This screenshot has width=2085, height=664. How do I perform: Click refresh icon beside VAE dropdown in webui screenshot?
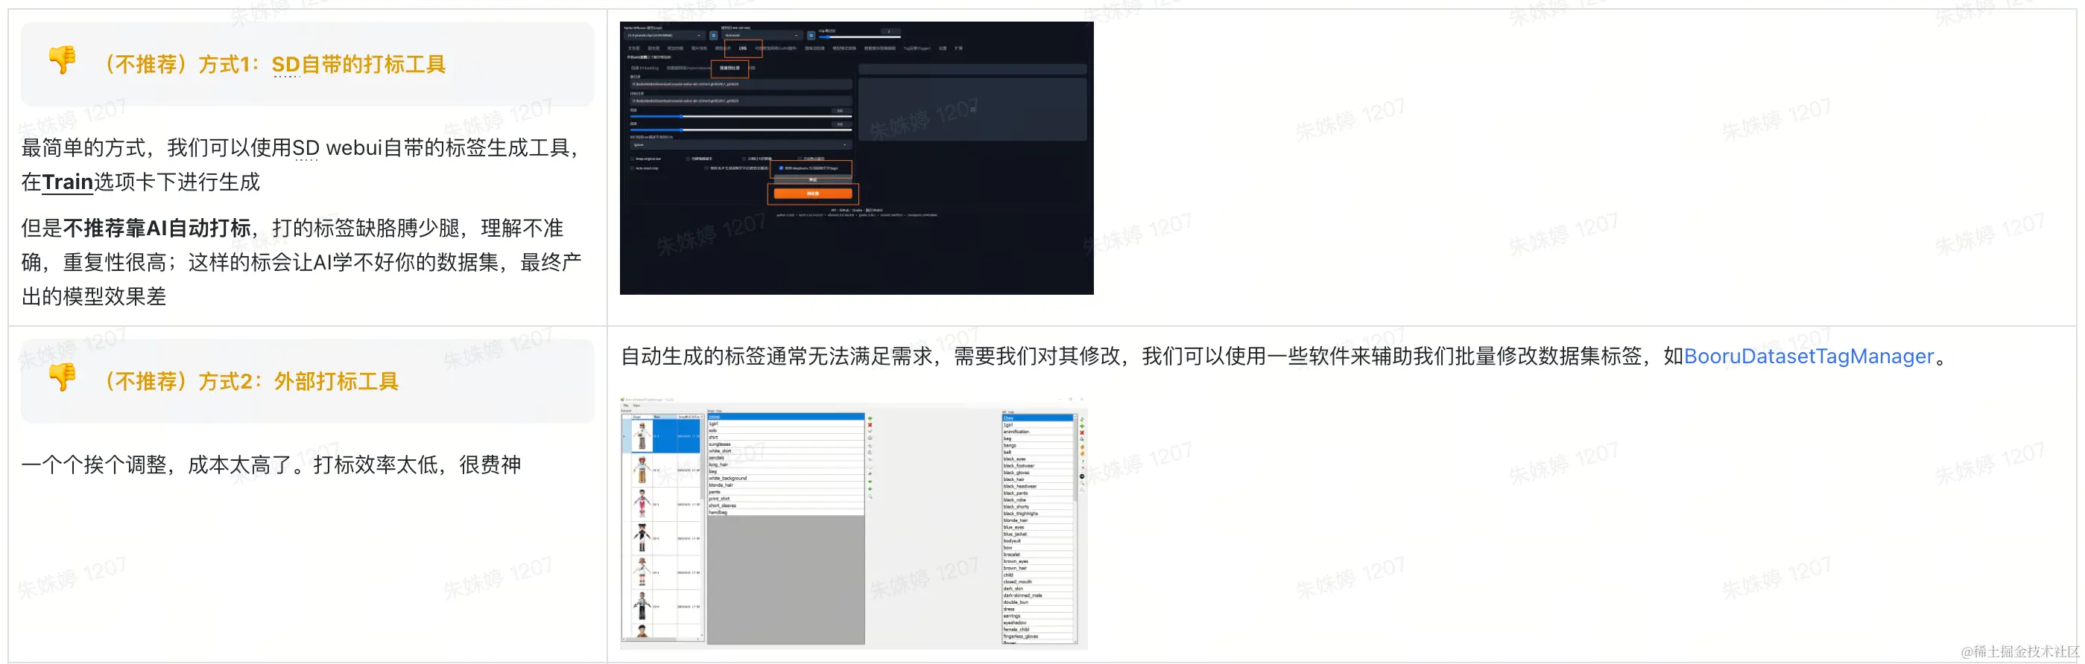811,36
